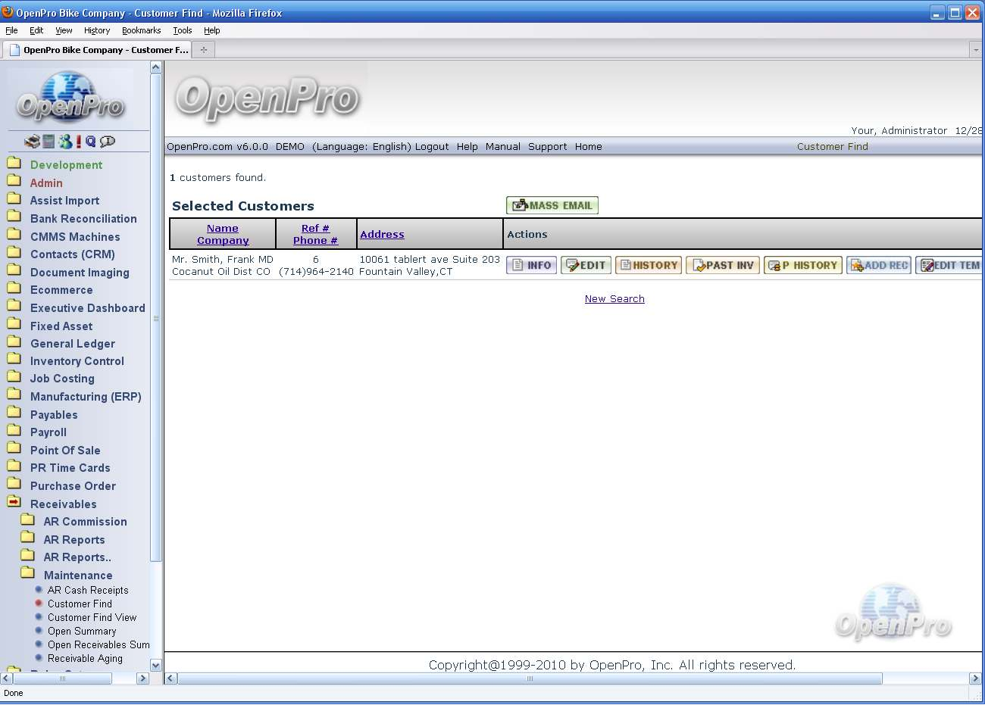Viewport: 985px width, 705px height.
Task: Click the EDIT action button
Action: pos(586,266)
